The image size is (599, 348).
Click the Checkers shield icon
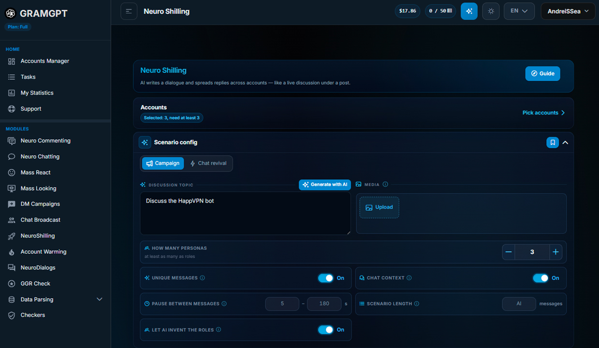coord(12,315)
